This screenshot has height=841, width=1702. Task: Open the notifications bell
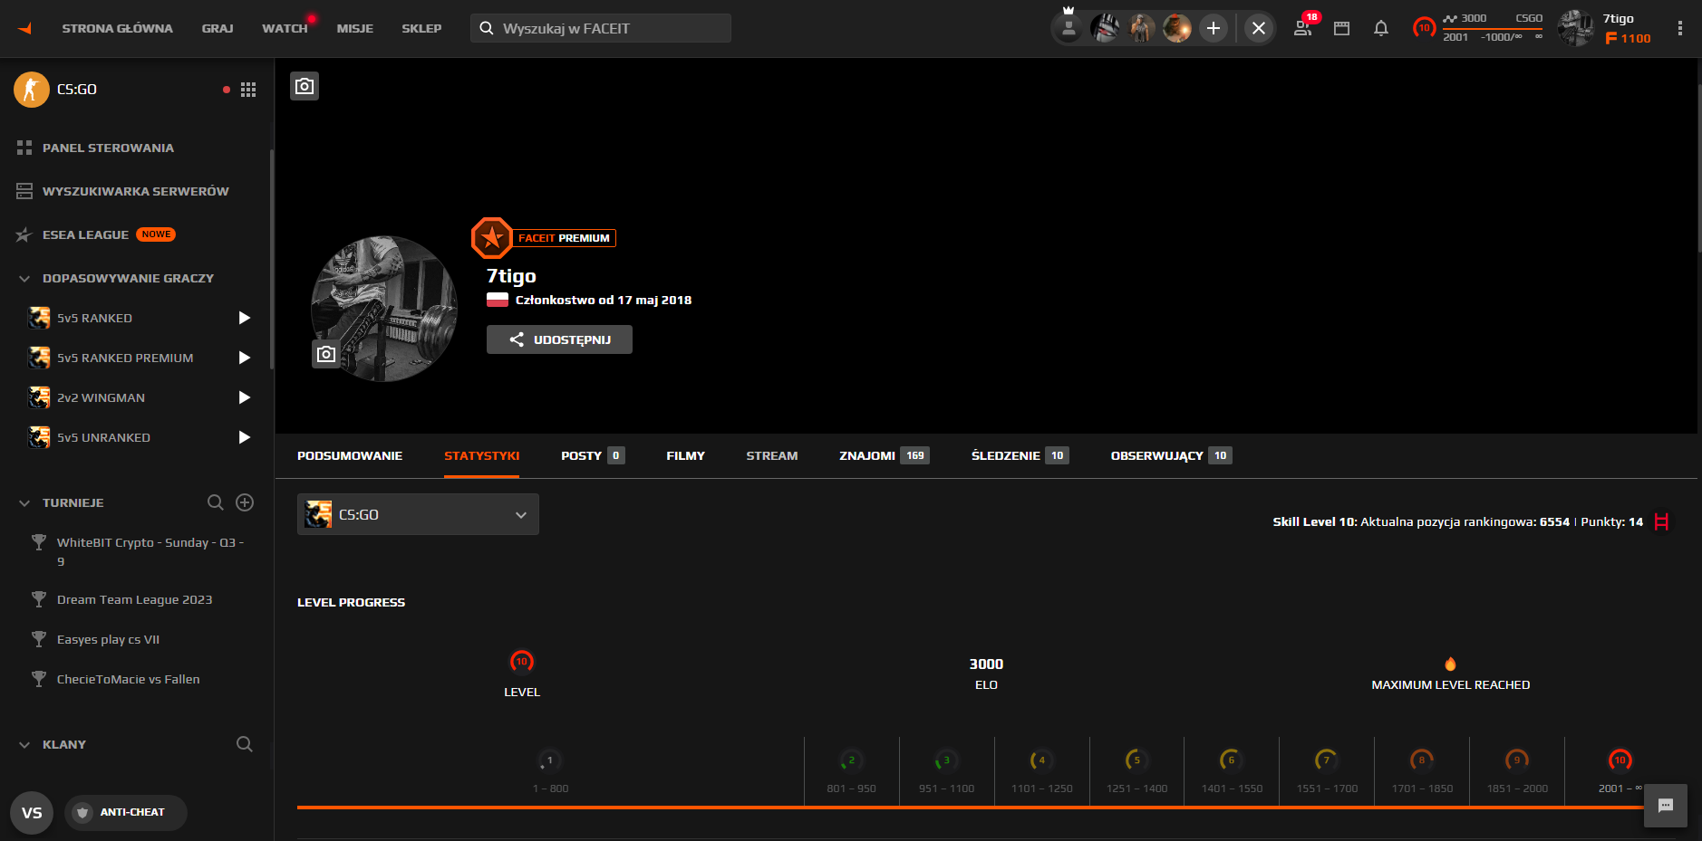point(1381,28)
